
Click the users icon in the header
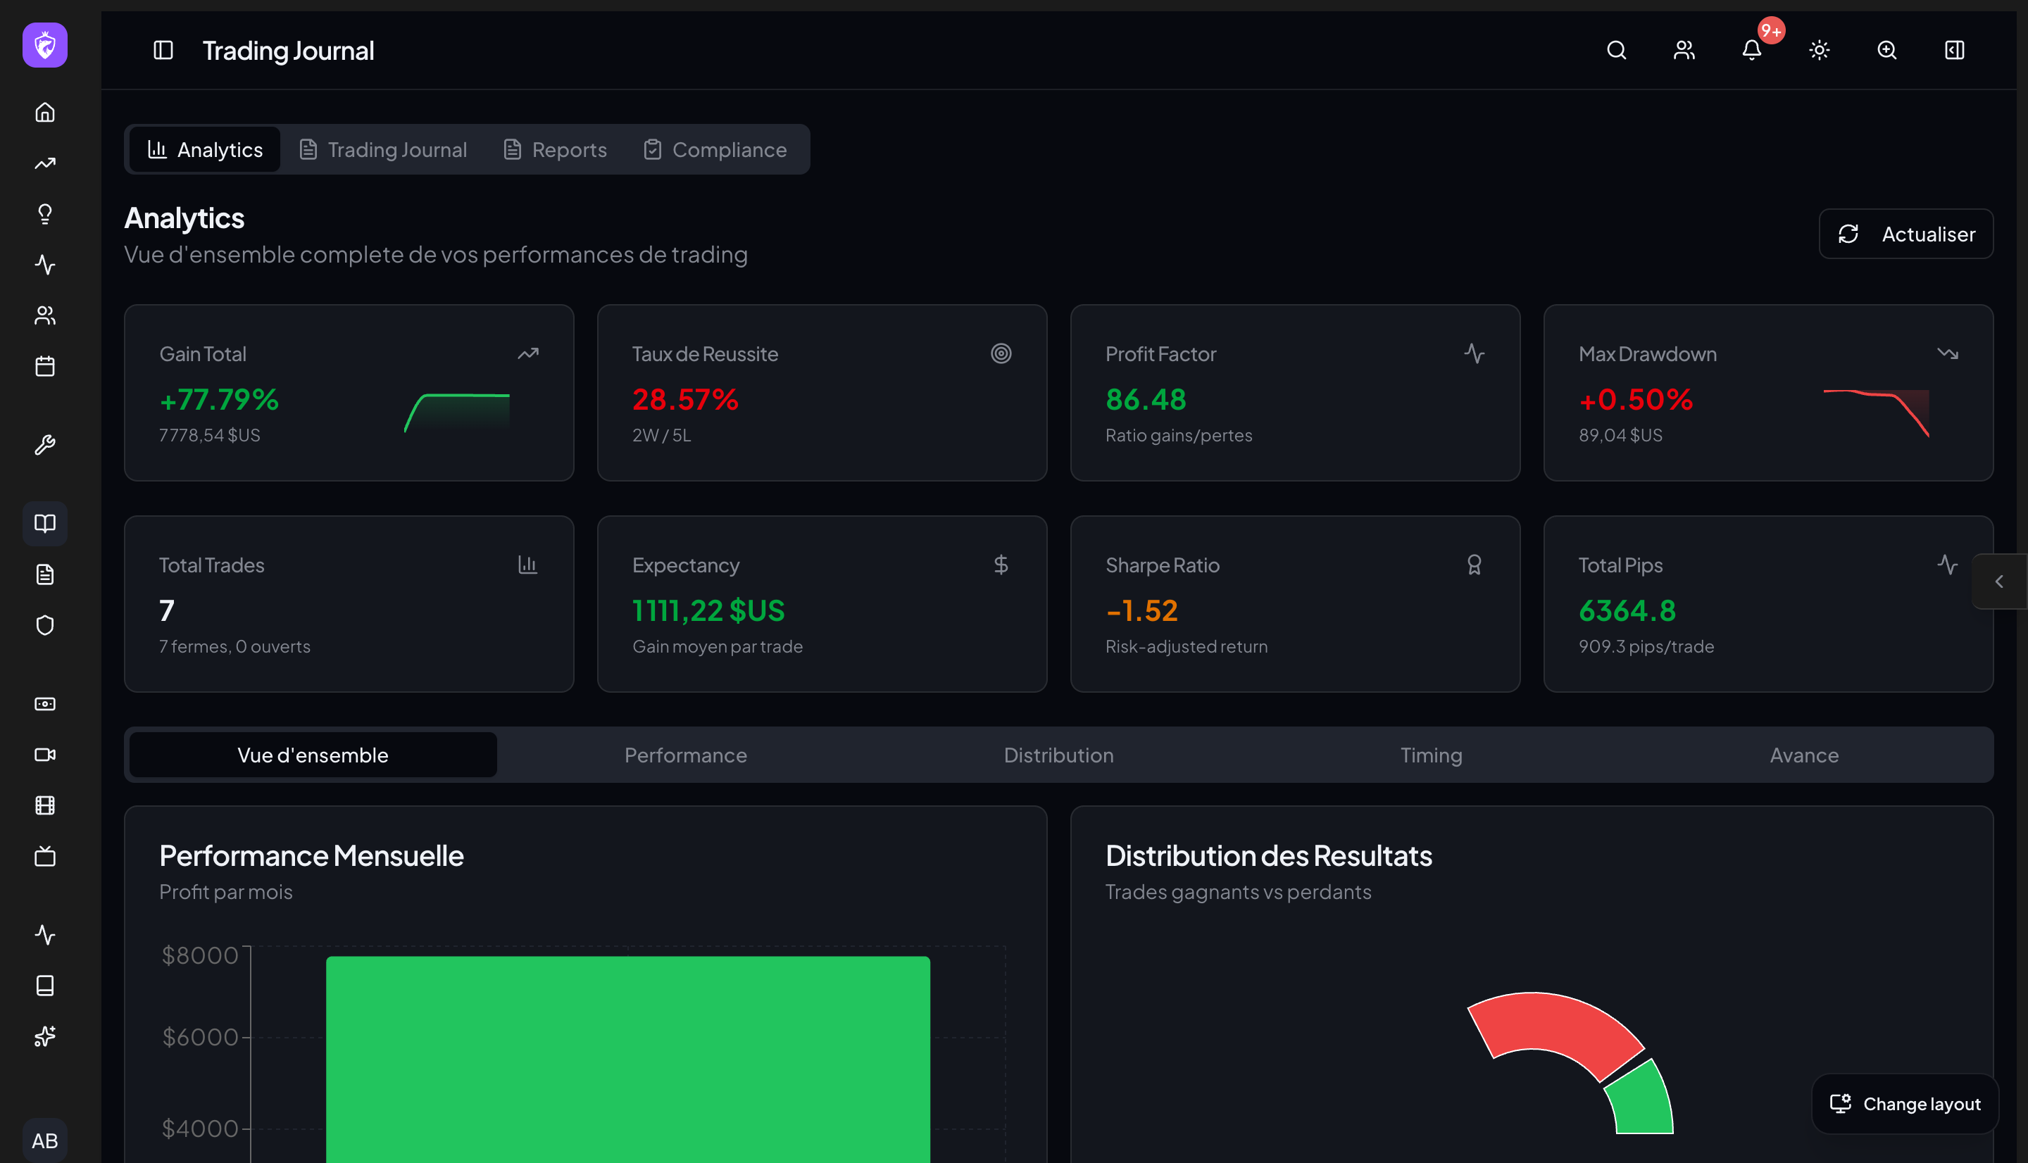pos(1684,50)
